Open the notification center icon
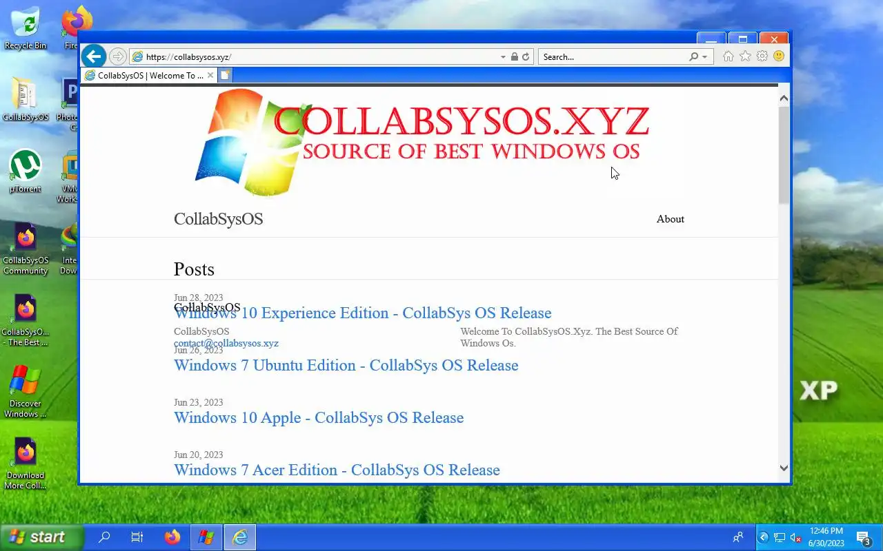Image resolution: width=883 pixels, height=551 pixels. tap(863, 537)
